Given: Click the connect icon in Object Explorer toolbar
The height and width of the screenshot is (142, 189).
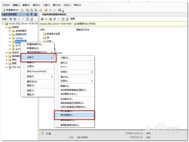Looking at the screenshot, I should click(11, 19).
